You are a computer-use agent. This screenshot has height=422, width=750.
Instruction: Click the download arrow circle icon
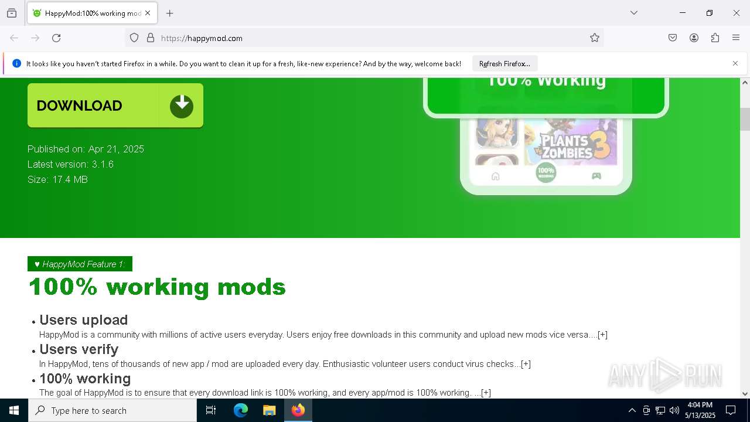tap(182, 106)
